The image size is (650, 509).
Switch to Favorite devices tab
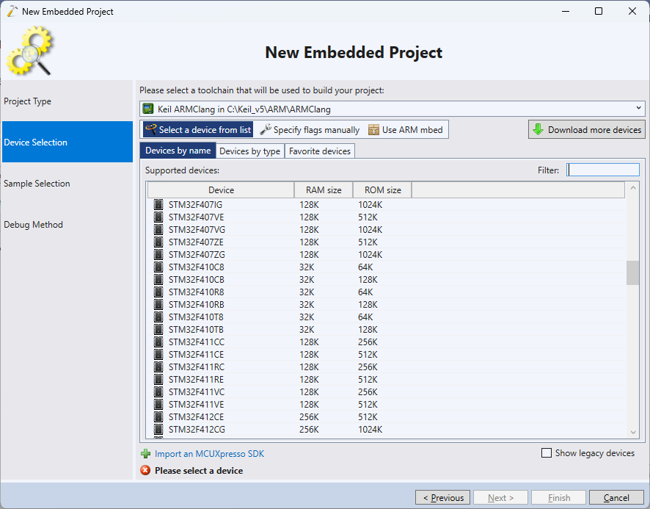[x=320, y=151]
